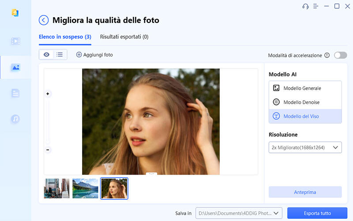Zoom out with the minus button

coord(48,150)
